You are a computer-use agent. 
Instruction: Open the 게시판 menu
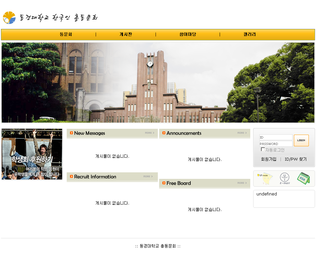tap(126, 34)
